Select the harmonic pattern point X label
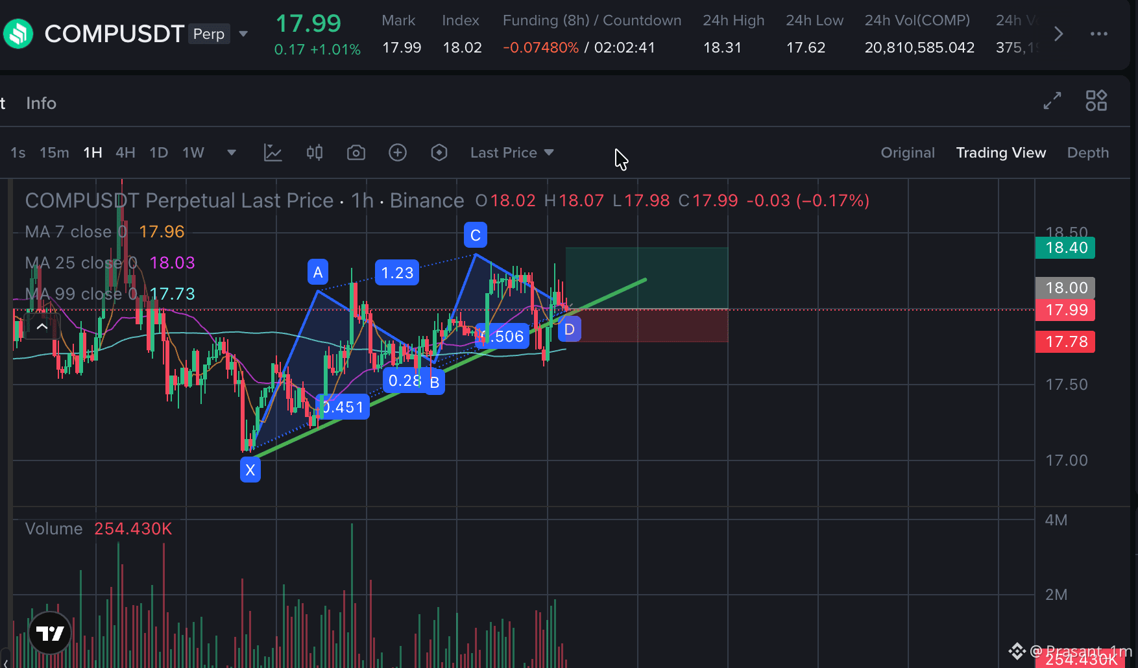This screenshot has height=668, width=1138. pos(250,470)
